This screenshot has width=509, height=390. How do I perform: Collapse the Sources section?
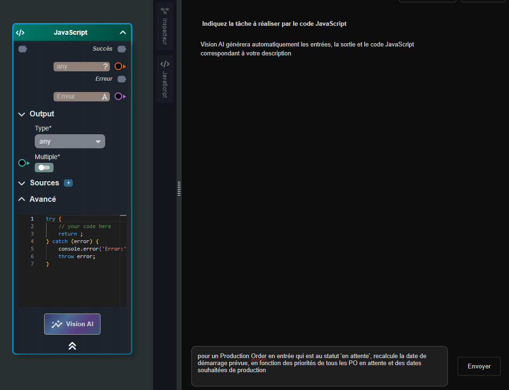click(22, 183)
